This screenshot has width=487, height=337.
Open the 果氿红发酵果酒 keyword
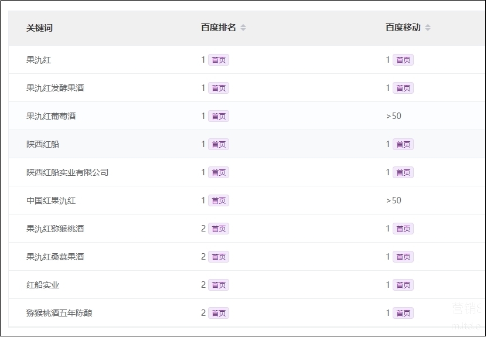55,88
